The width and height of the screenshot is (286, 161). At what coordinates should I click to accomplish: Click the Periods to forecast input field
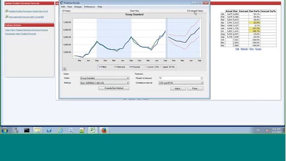pyautogui.click(x=180, y=78)
